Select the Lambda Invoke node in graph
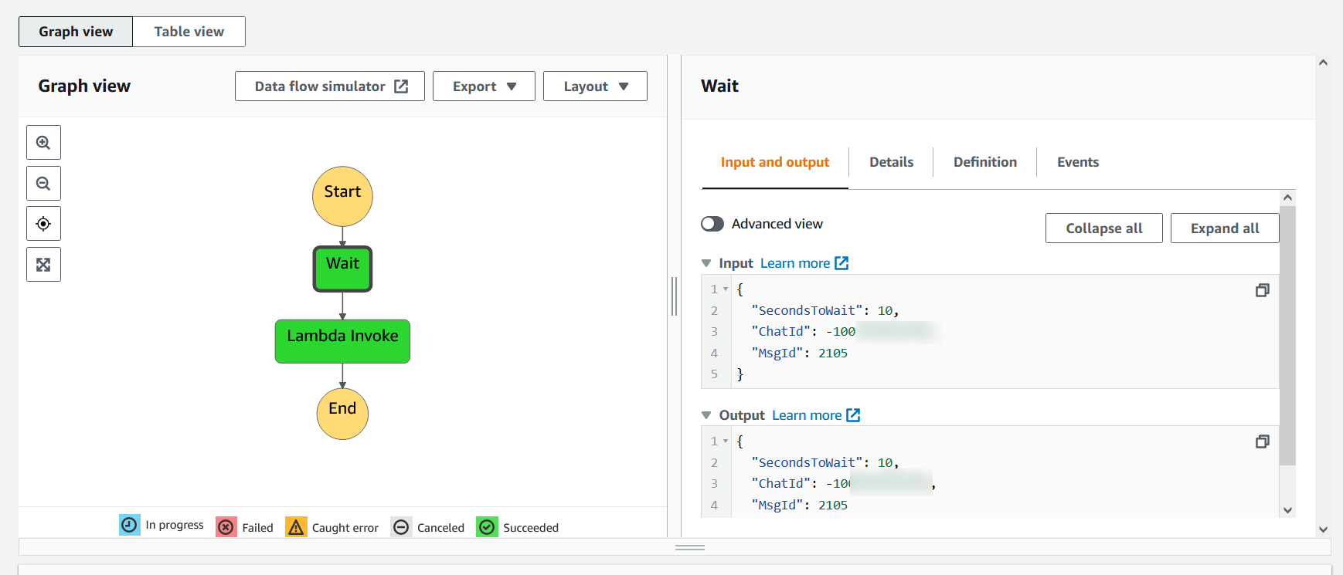The height and width of the screenshot is (575, 1343). coord(342,341)
